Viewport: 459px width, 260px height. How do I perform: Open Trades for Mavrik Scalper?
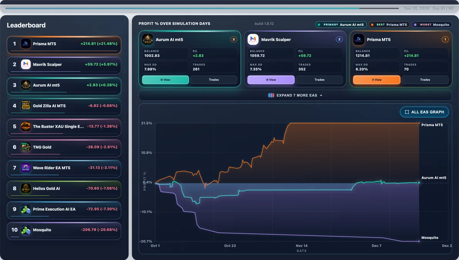click(319, 80)
